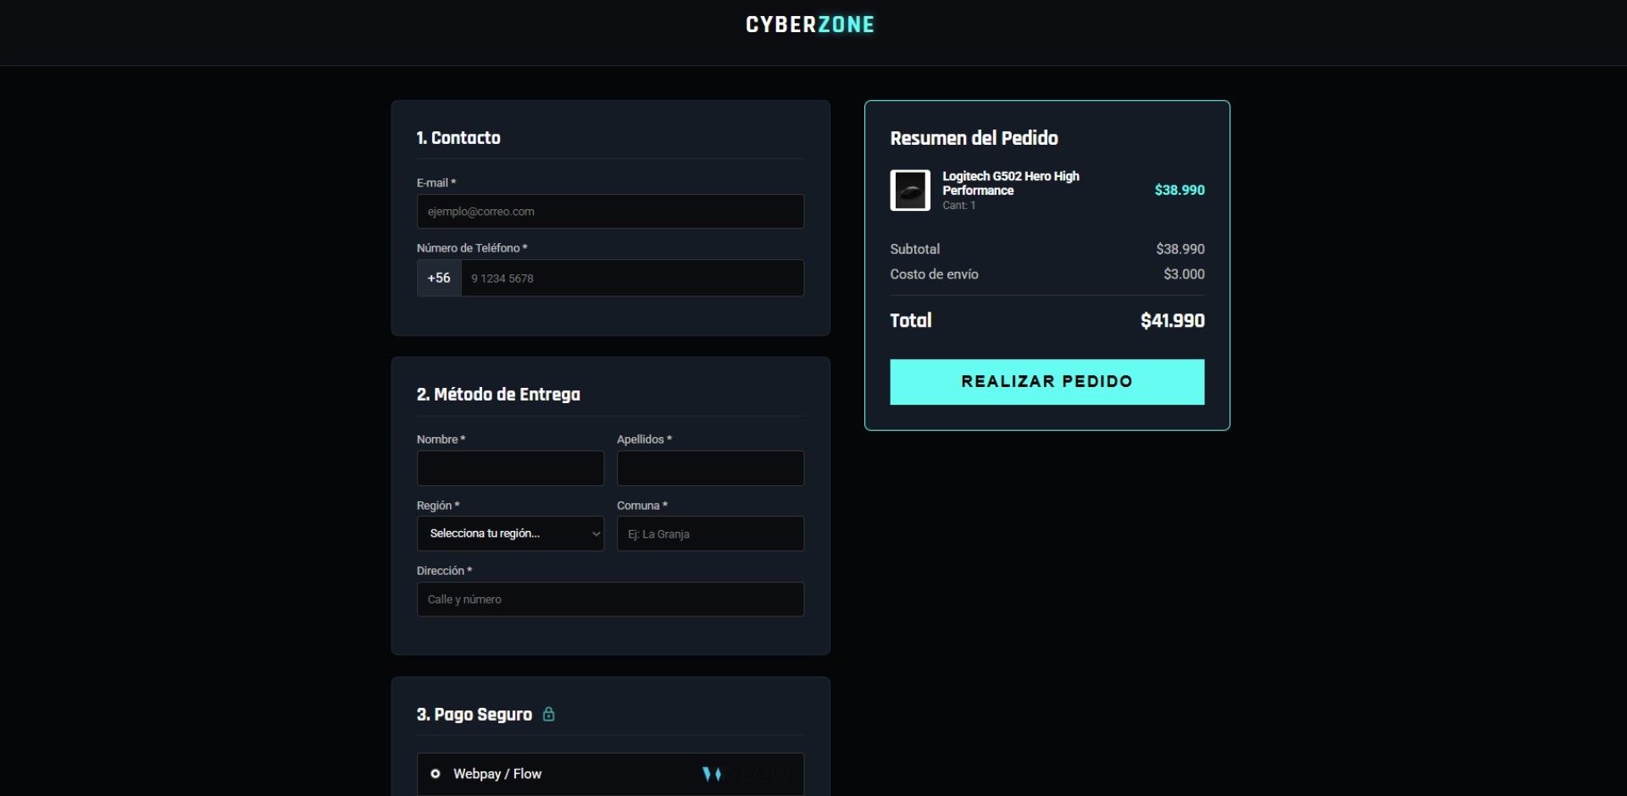Click the Logitech G502 product thumbnail

tap(910, 190)
